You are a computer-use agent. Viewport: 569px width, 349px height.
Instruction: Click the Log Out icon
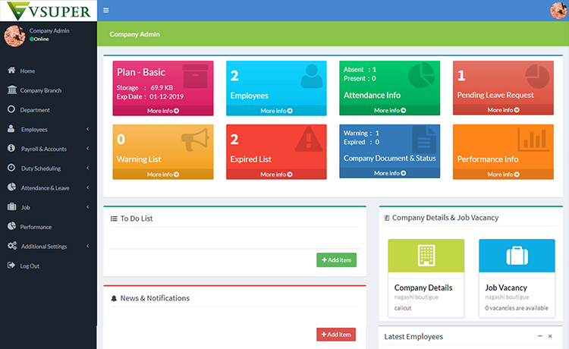tap(11, 266)
